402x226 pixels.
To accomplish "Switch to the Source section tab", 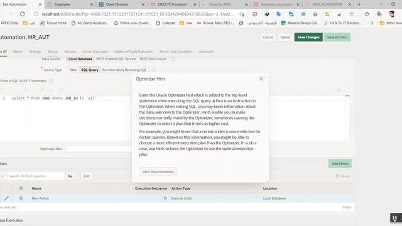I will 53,51.
